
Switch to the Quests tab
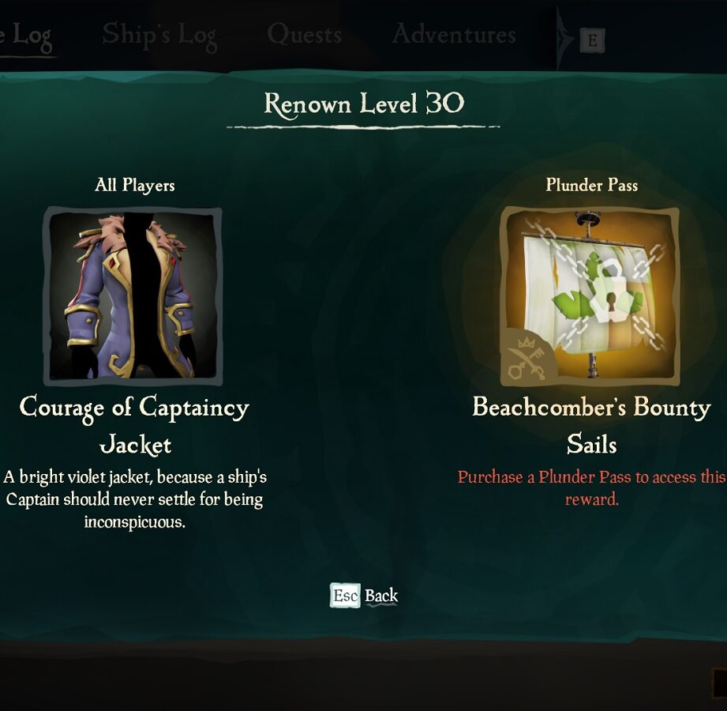click(x=305, y=35)
